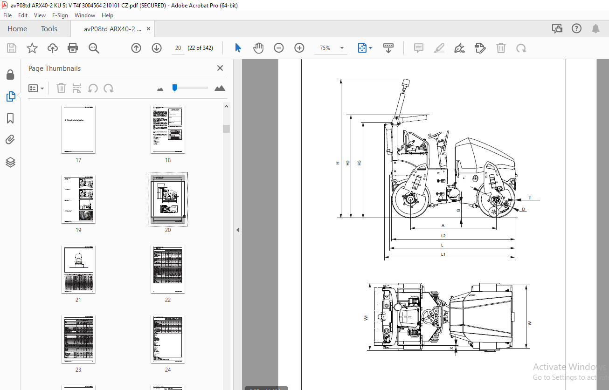Collapse the navigation pane arrow

tap(237, 230)
